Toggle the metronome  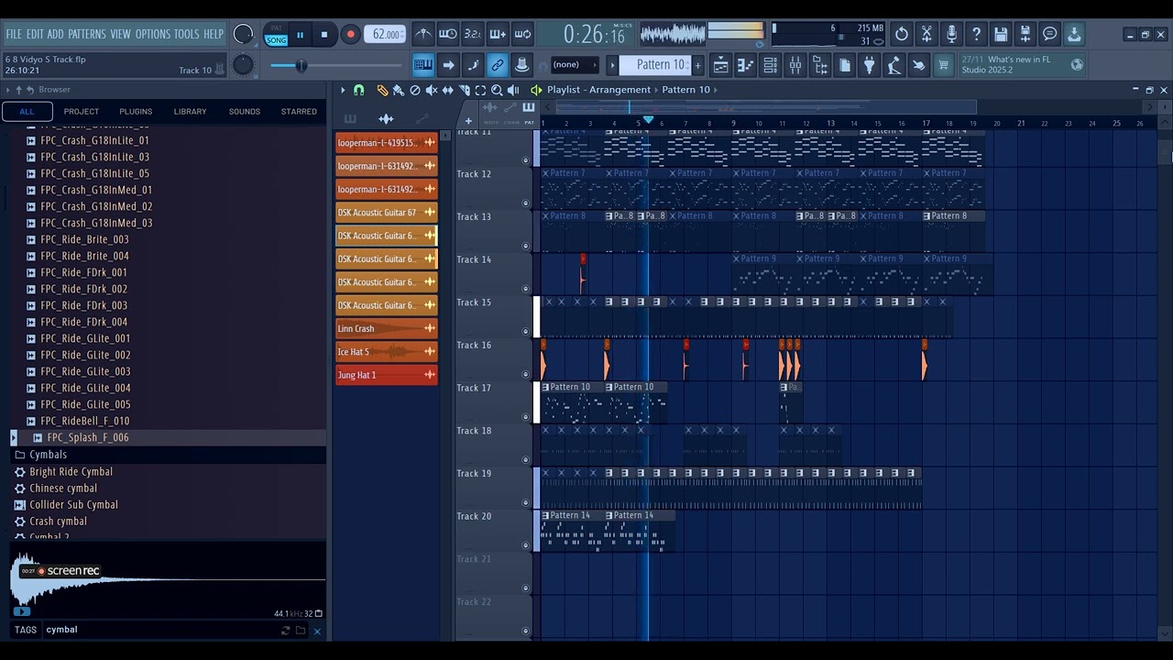[x=422, y=35]
